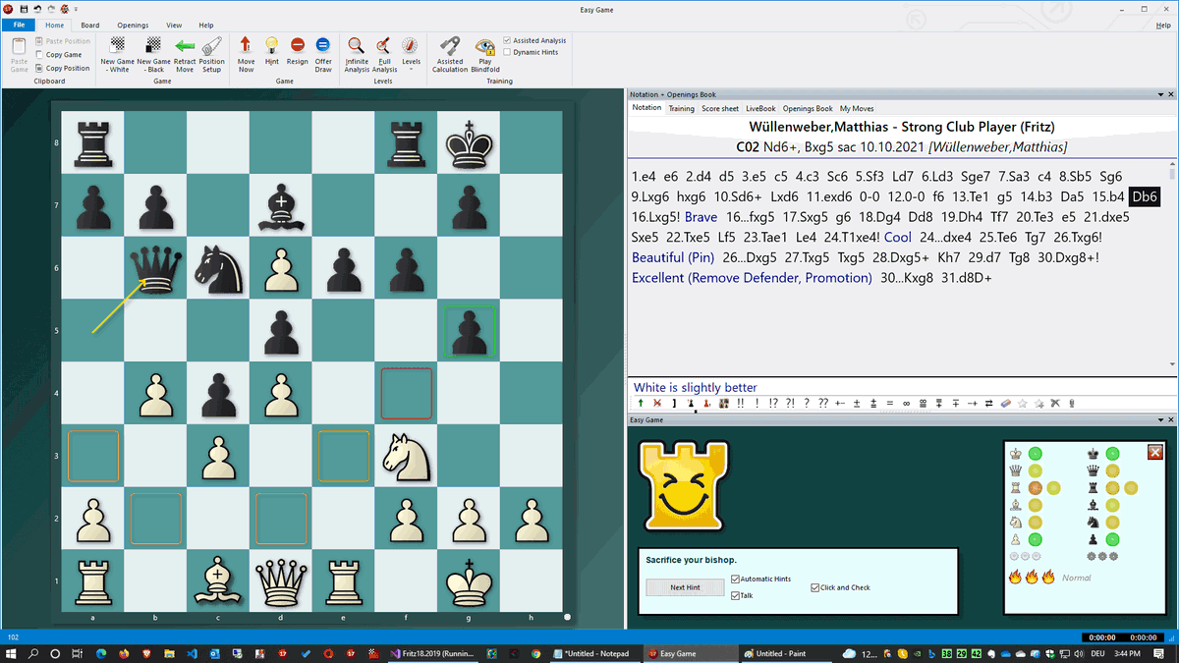Open the Score sheet tab
The width and height of the screenshot is (1179, 663).
[719, 108]
